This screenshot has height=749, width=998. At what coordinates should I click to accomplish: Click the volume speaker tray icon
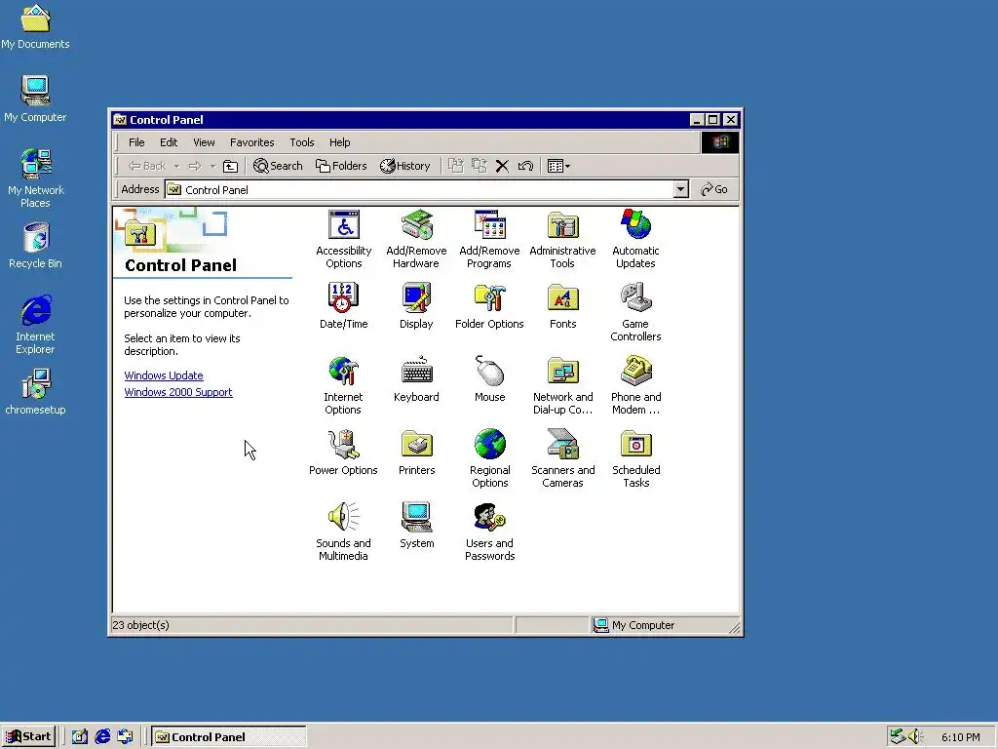coord(915,737)
